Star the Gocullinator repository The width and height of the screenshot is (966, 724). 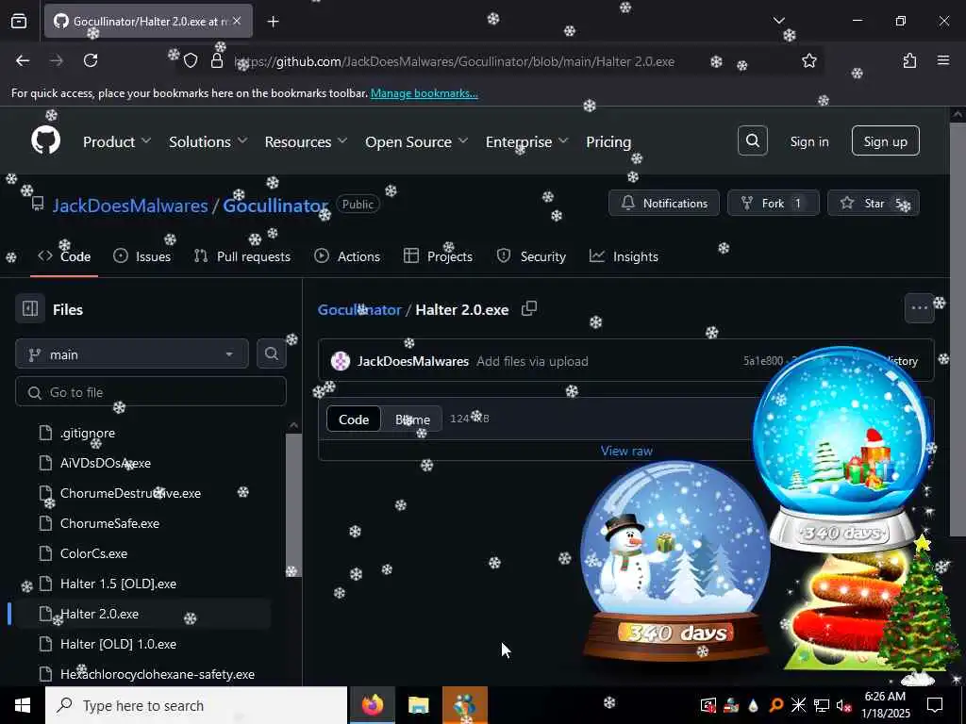[873, 204]
